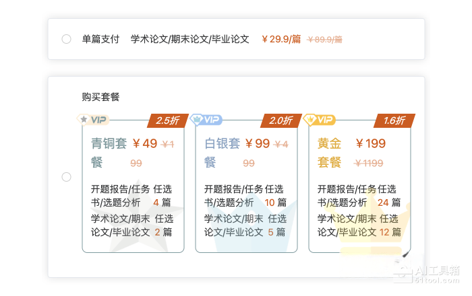Click the 2.5折 discount tag
This screenshot has width=472, height=296.
167,121
